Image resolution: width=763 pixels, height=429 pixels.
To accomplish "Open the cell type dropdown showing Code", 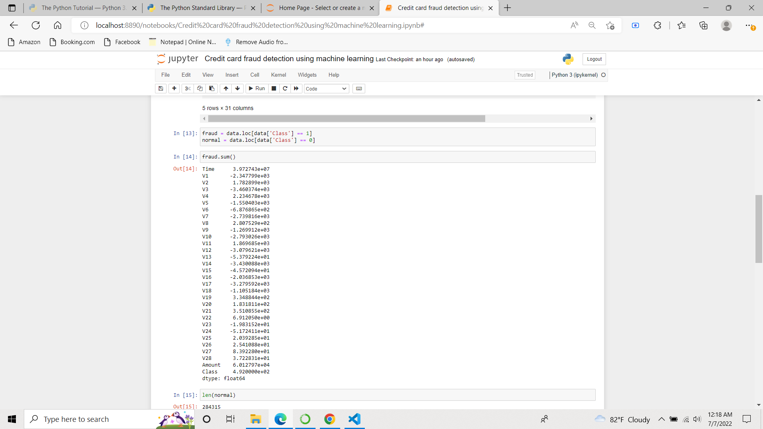I will 326,89.
